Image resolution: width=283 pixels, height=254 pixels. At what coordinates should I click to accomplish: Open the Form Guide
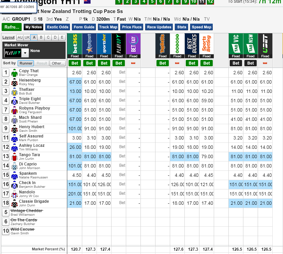click(84, 27)
